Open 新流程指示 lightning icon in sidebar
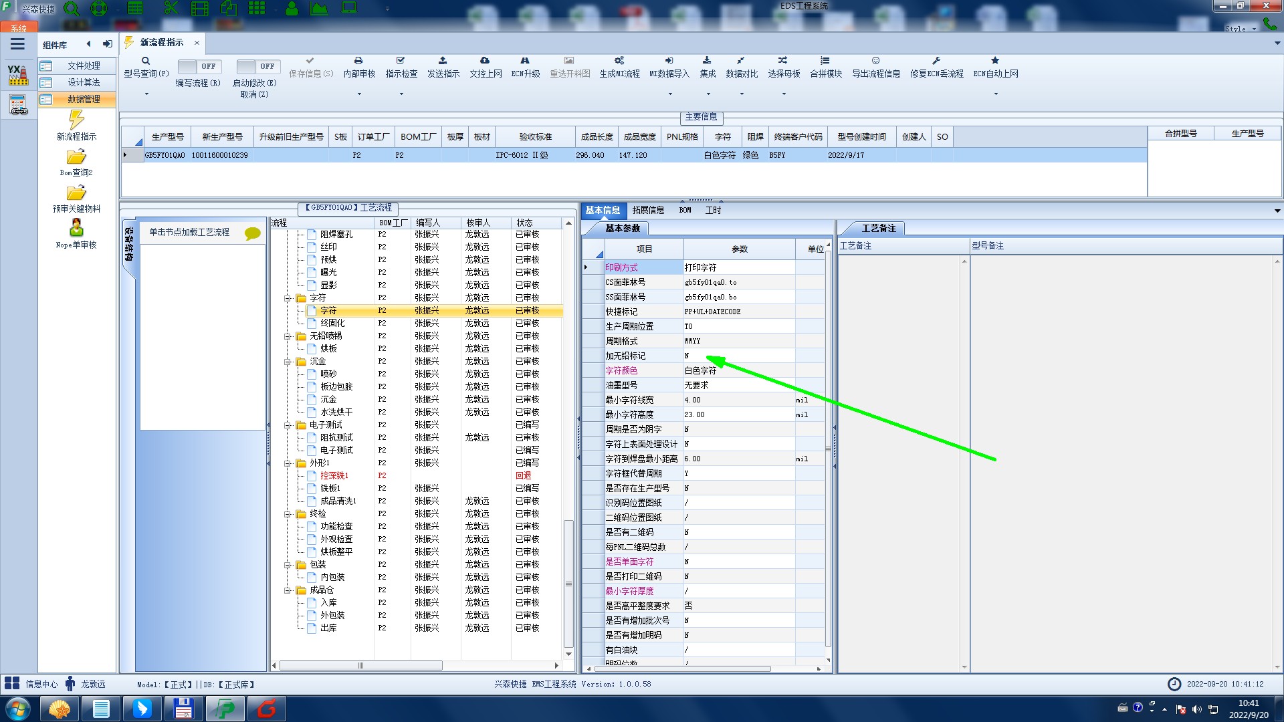The height and width of the screenshot is (722, 1284). point(76,120)
